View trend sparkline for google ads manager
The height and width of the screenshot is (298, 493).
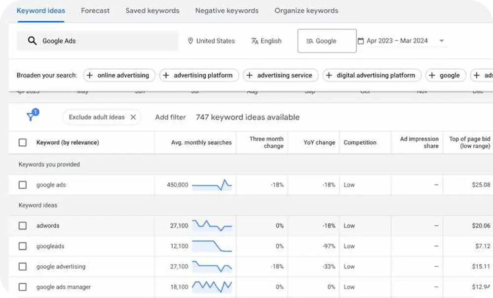click(x=212, y=287)
